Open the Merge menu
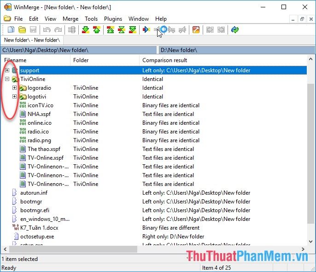The image size is (316, 272). (70, 19)
